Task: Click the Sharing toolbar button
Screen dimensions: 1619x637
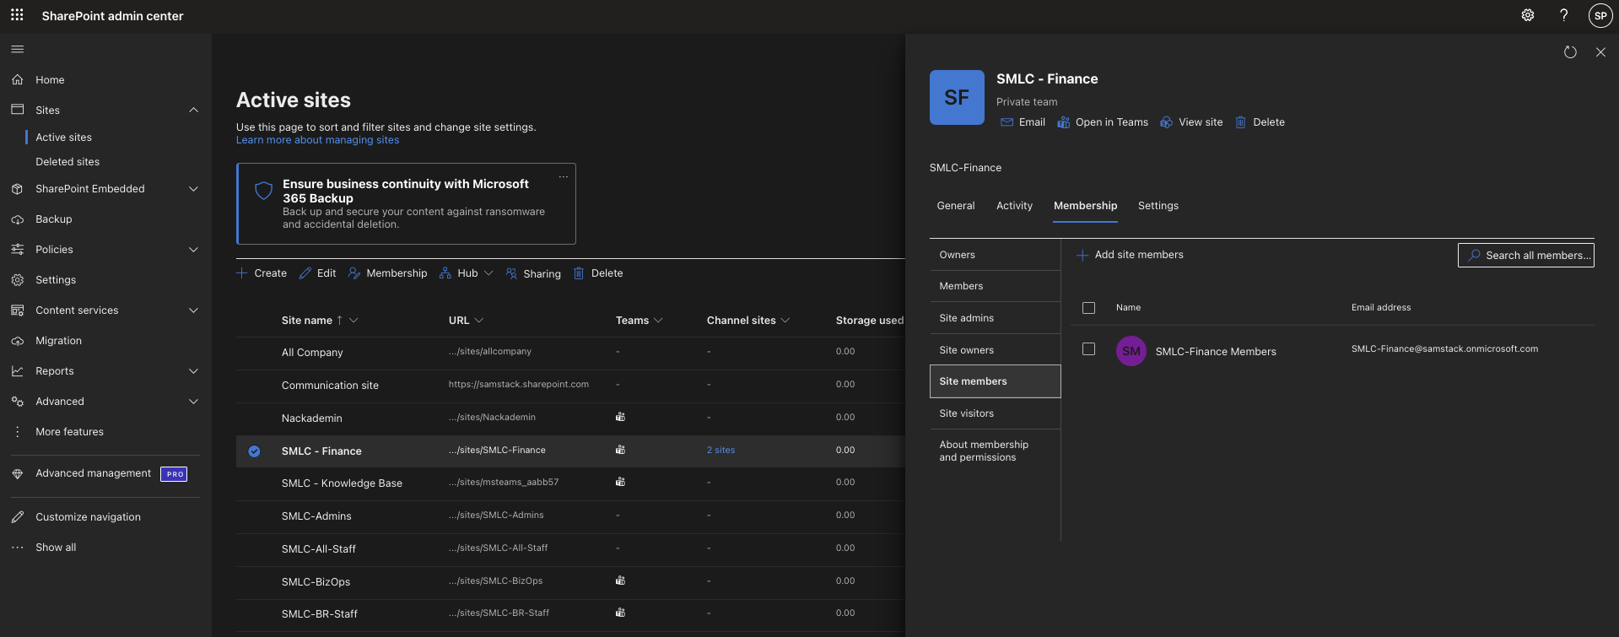Action: 533,273
